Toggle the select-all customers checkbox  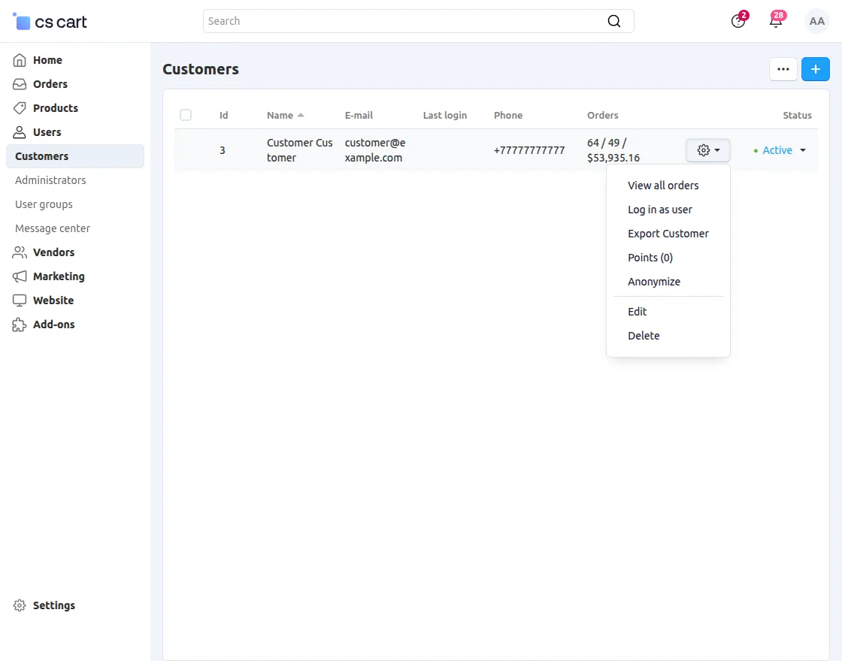pos(186,115)
